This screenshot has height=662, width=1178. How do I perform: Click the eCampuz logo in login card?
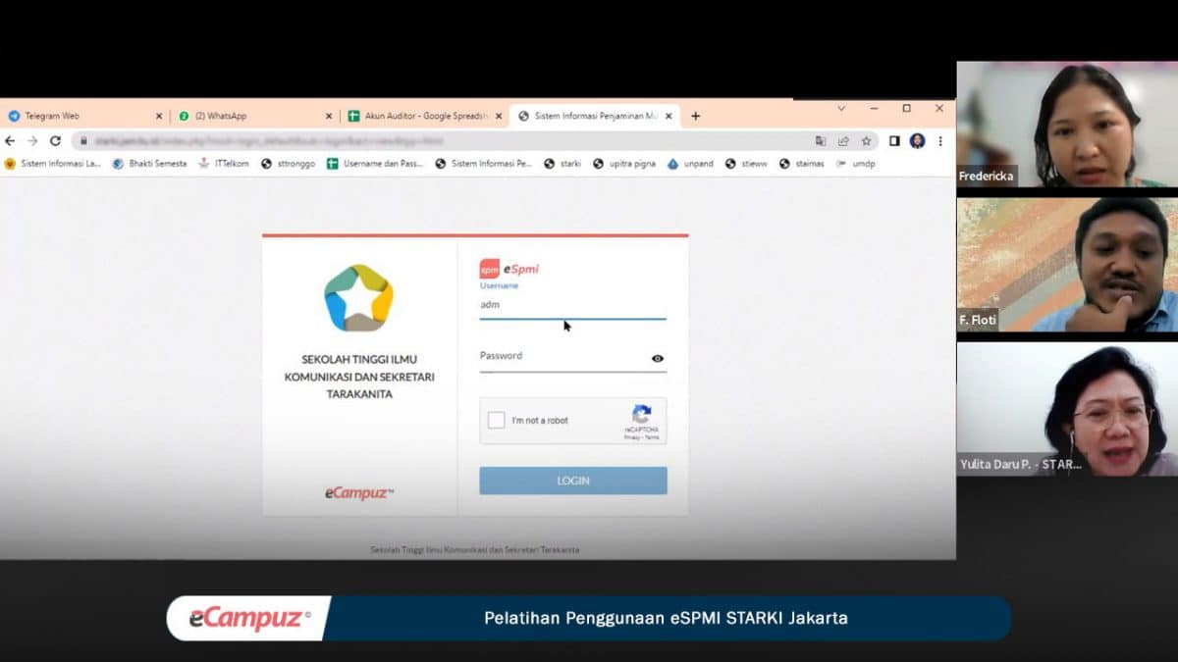click(359, 492)
